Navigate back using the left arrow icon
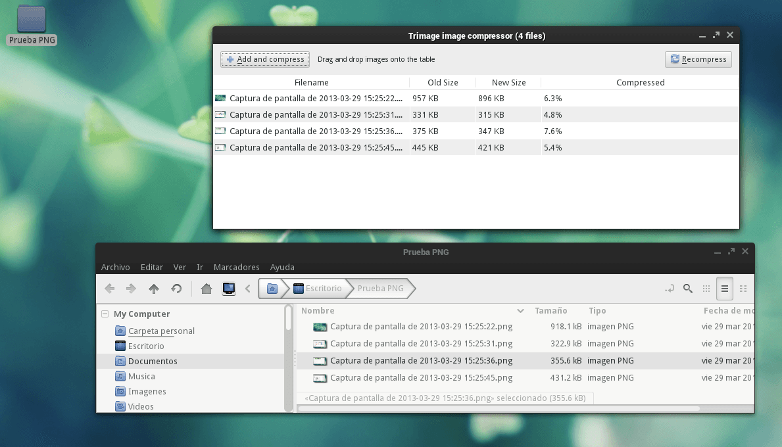The width and height of the screenshot is (782, 447). [109, 288]
